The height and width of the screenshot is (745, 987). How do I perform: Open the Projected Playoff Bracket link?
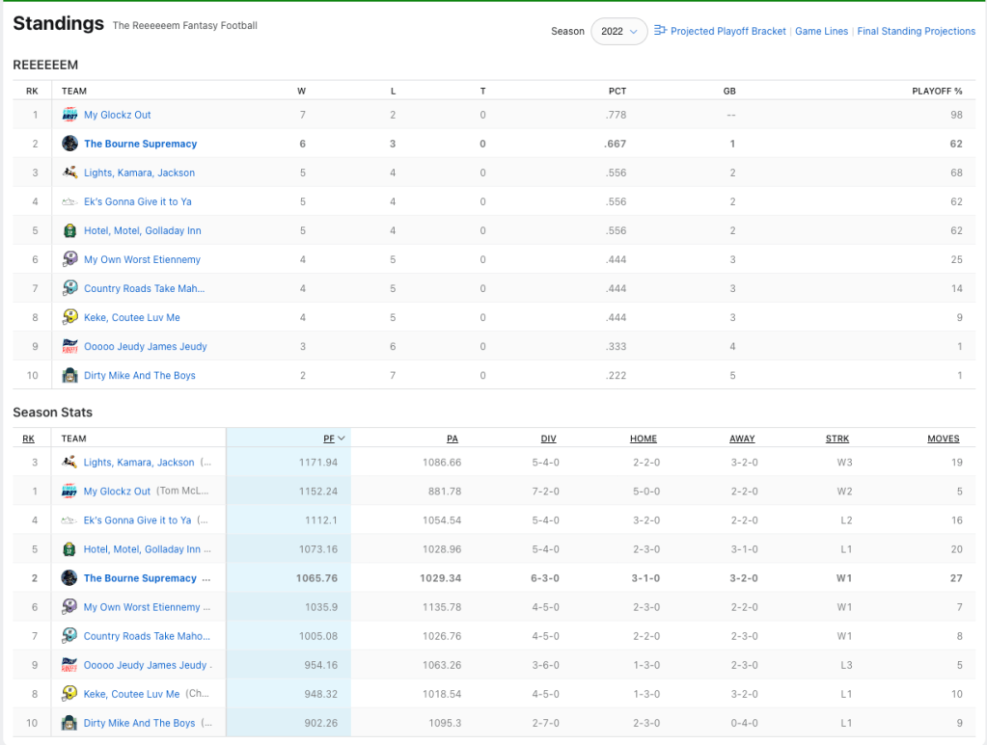coord(728,31)
